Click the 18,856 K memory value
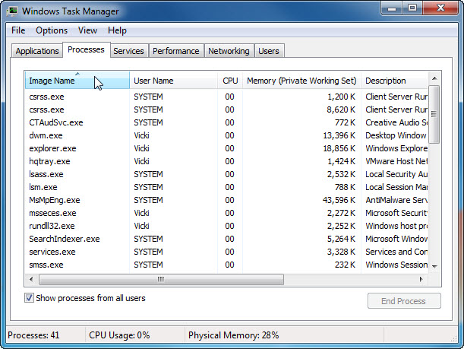The width and height of the screenshot is (464, 349). 339,148
